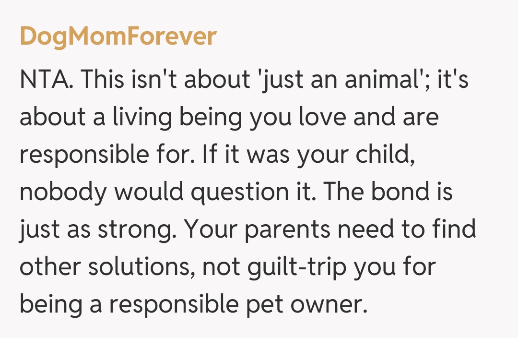The height and width of the screenshot is (338, 518).
Task: Open the DogMomForever user profile
Action: (x=118, y=37)
